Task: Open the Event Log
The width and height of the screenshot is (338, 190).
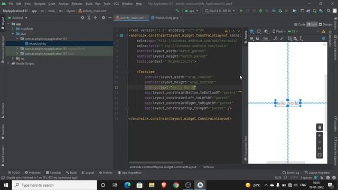Action: tap(290, 173)
